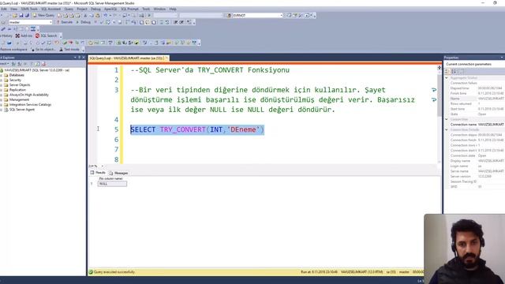This screenshot has width=505, height=284.
Task: Click the Execute button
Action: [65, 22]
